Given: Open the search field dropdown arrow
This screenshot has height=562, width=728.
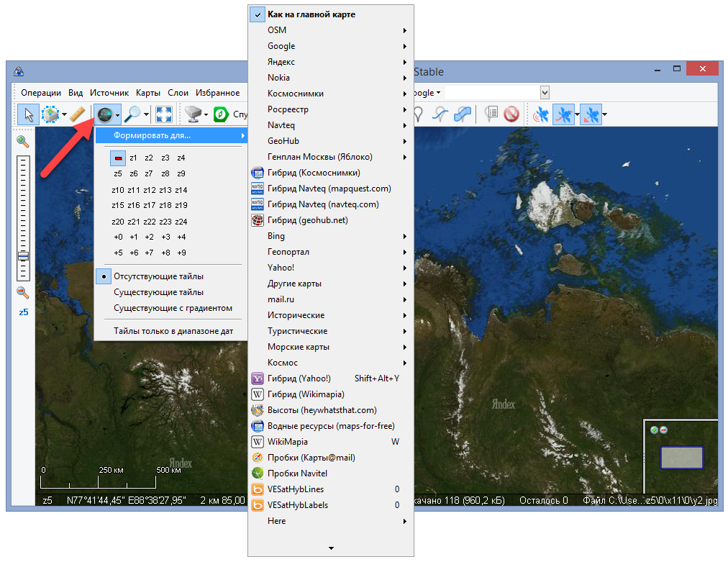Looking at the screenshot, I should [545, 93].
